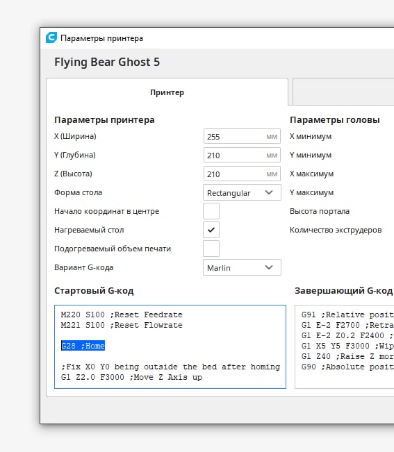Image resolution: width=394 pixels, height=452 pixels.
Task: Click the G1 Z40 ;Raise Z line
Action: 347,356
